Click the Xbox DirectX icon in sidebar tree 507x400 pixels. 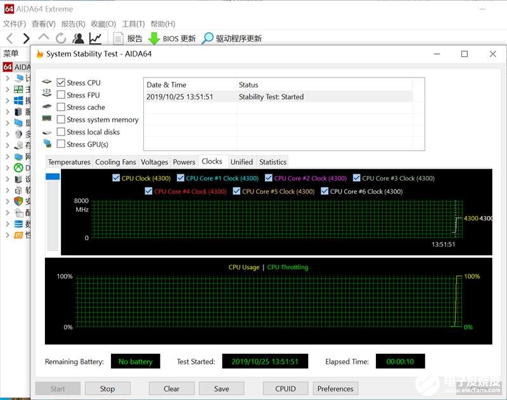(18, 167)
